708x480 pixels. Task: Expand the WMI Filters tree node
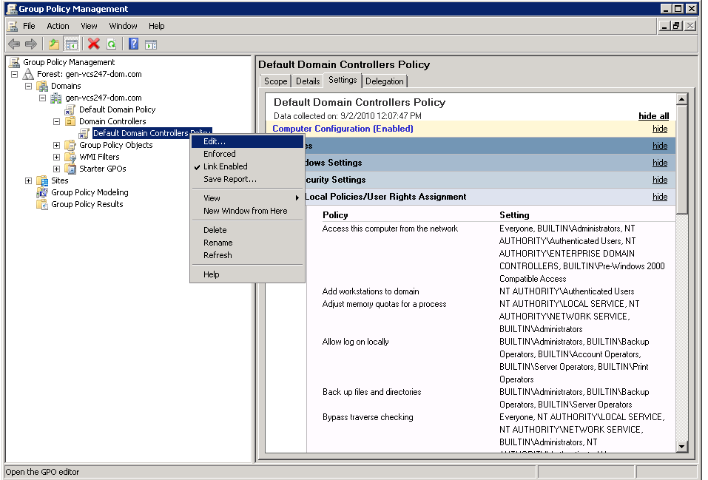(x=57, y=157)
